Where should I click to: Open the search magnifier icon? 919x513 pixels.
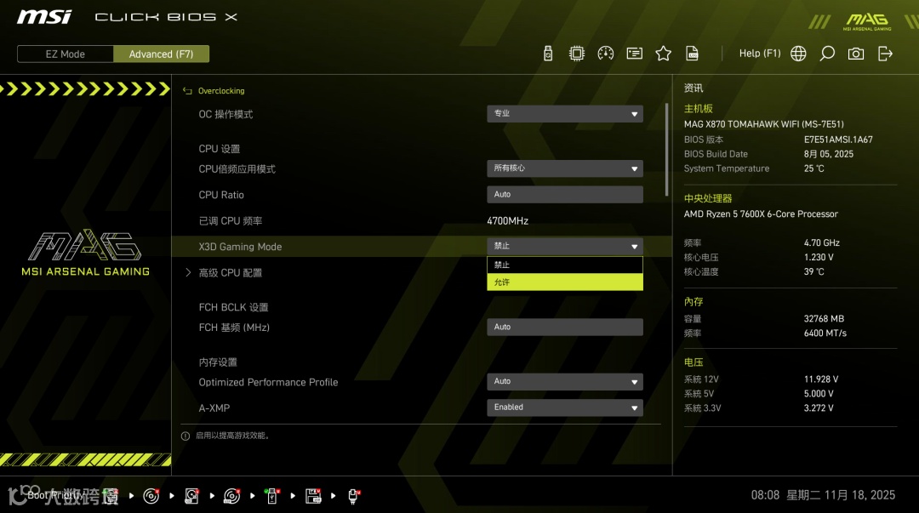pyautogui.click(x=827, y=54)
